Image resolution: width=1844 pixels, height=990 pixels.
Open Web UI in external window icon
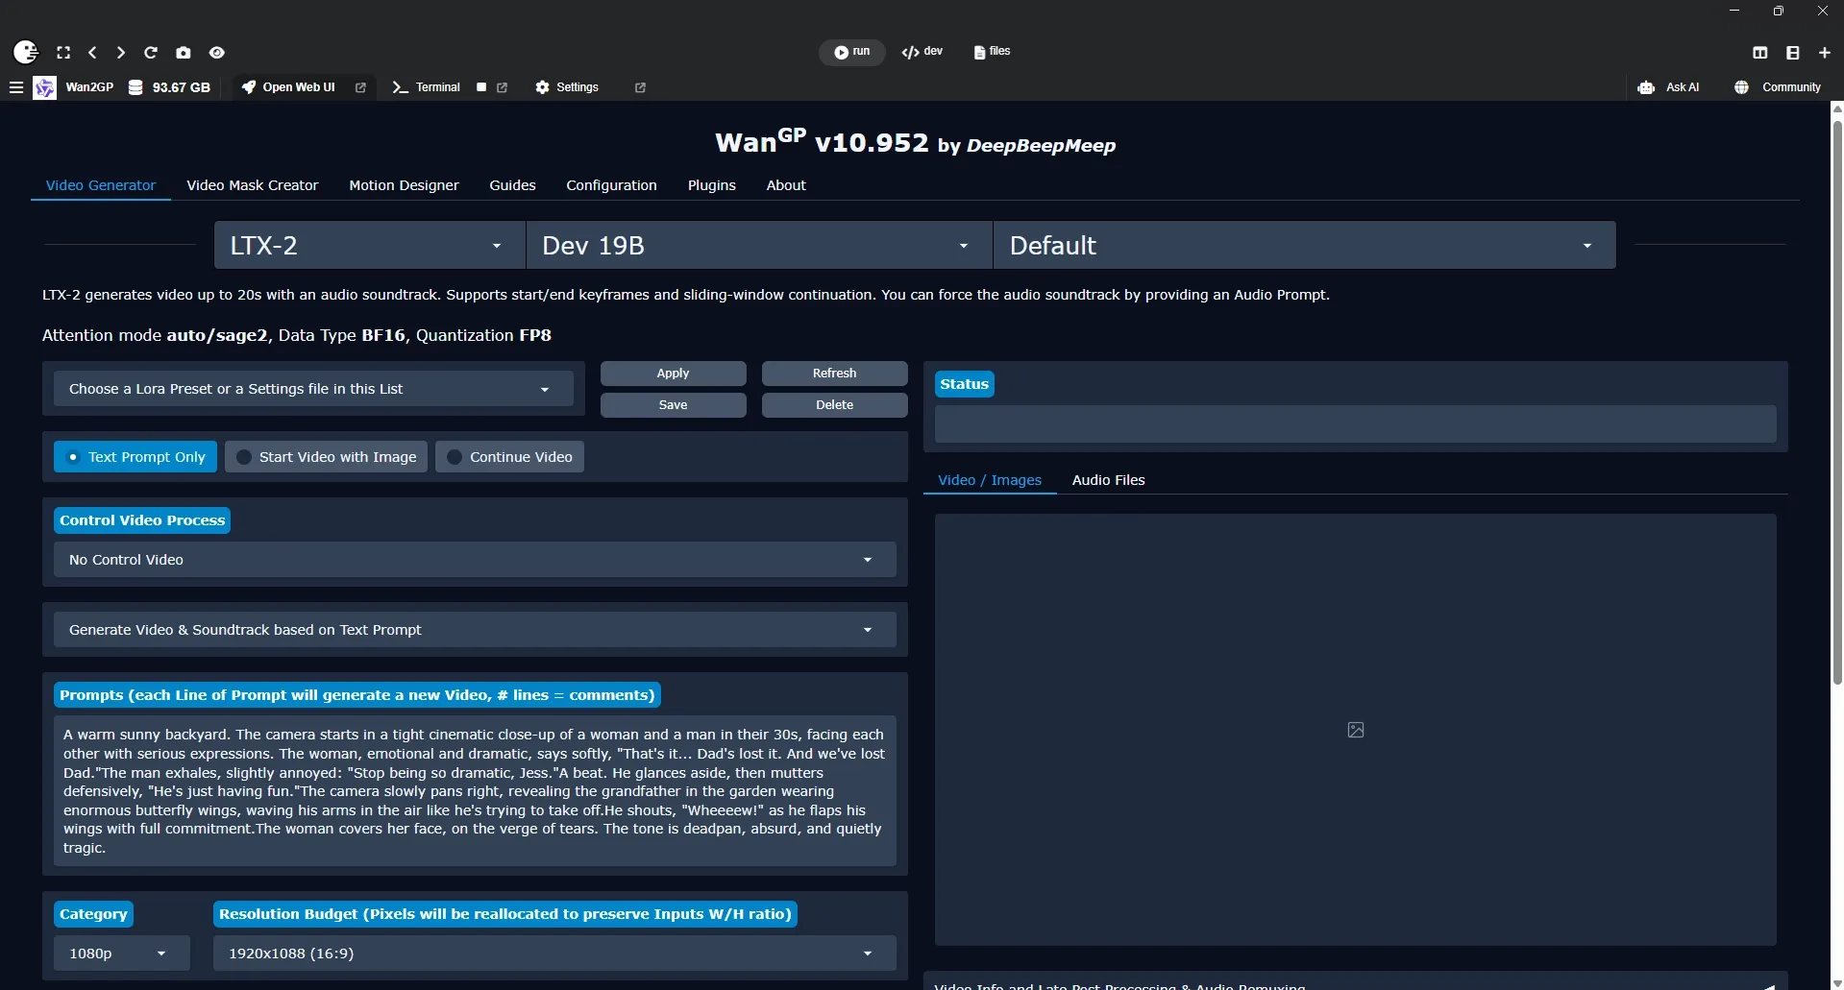360,87
